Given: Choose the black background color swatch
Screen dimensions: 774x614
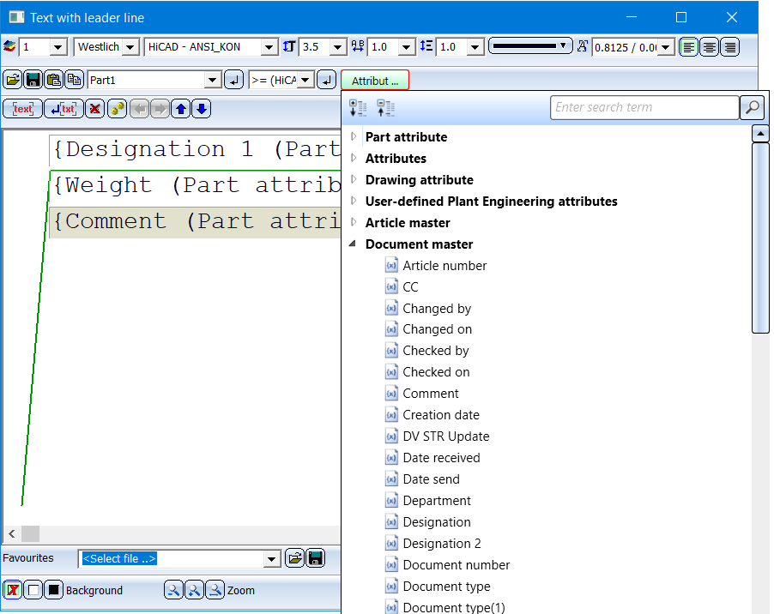Looking at the screenshot, I should click(x=54, y=590).
